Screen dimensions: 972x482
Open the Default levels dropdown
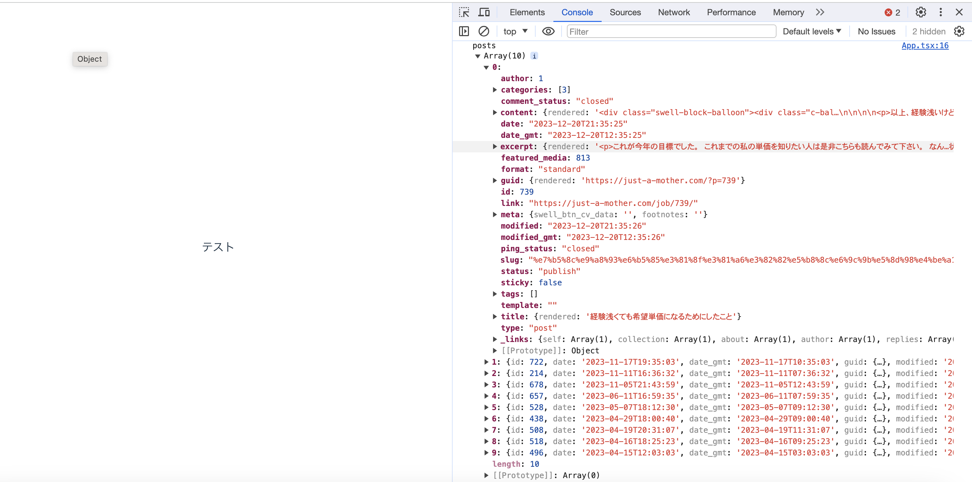click(812, 31)
